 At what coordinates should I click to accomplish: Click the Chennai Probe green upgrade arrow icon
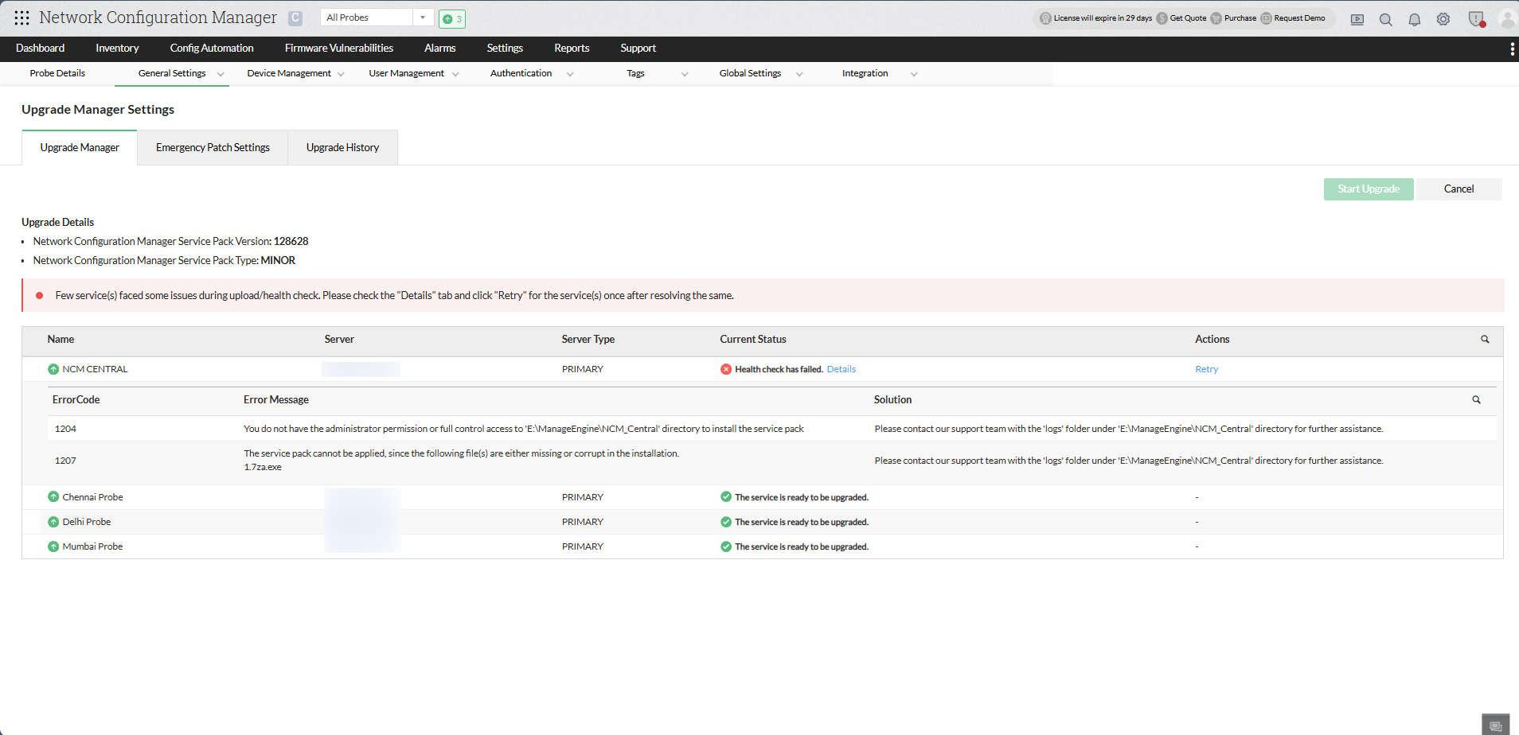[53, 497]
